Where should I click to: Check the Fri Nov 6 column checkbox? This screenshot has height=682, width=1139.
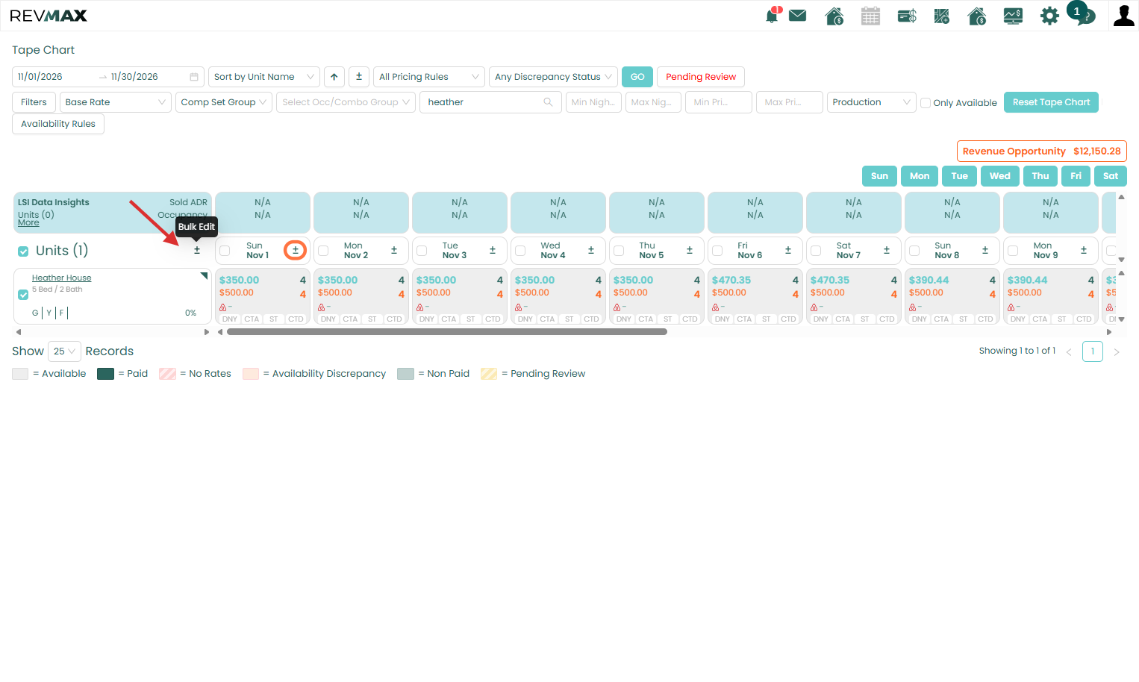[x=717, y=251]
